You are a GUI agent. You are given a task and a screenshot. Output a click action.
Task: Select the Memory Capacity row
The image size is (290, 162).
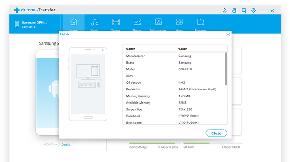[x=174, y=96]
